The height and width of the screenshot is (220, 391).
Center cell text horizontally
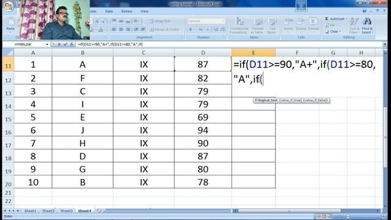click(x=121, y=29)
